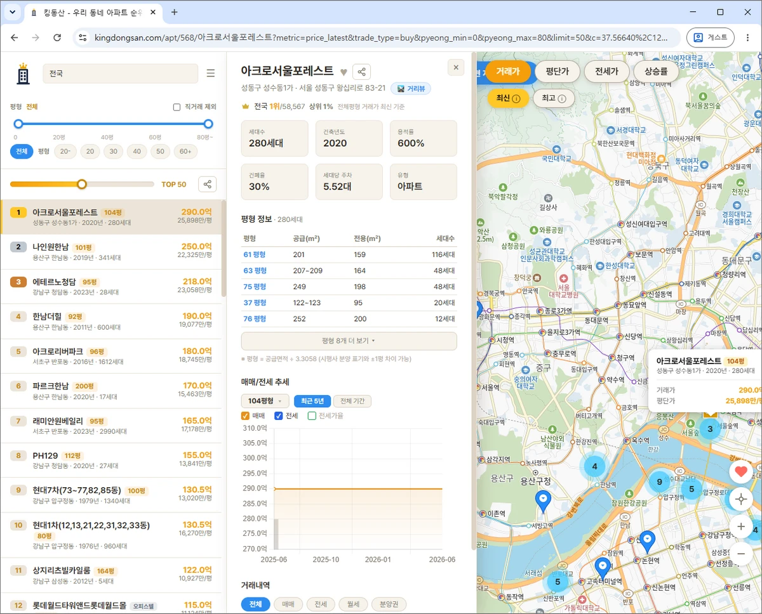Select rank 6 파르크한남 in list
Screen dimensions: 762x614
(111, 391)
